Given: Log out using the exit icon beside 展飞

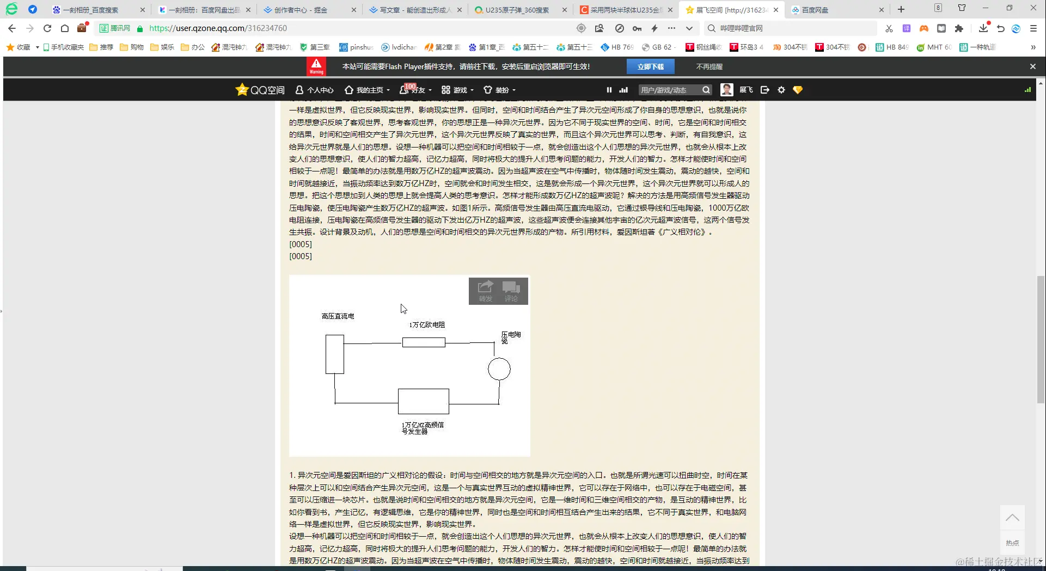Looking at the screenshot, I should click(764, 90).
